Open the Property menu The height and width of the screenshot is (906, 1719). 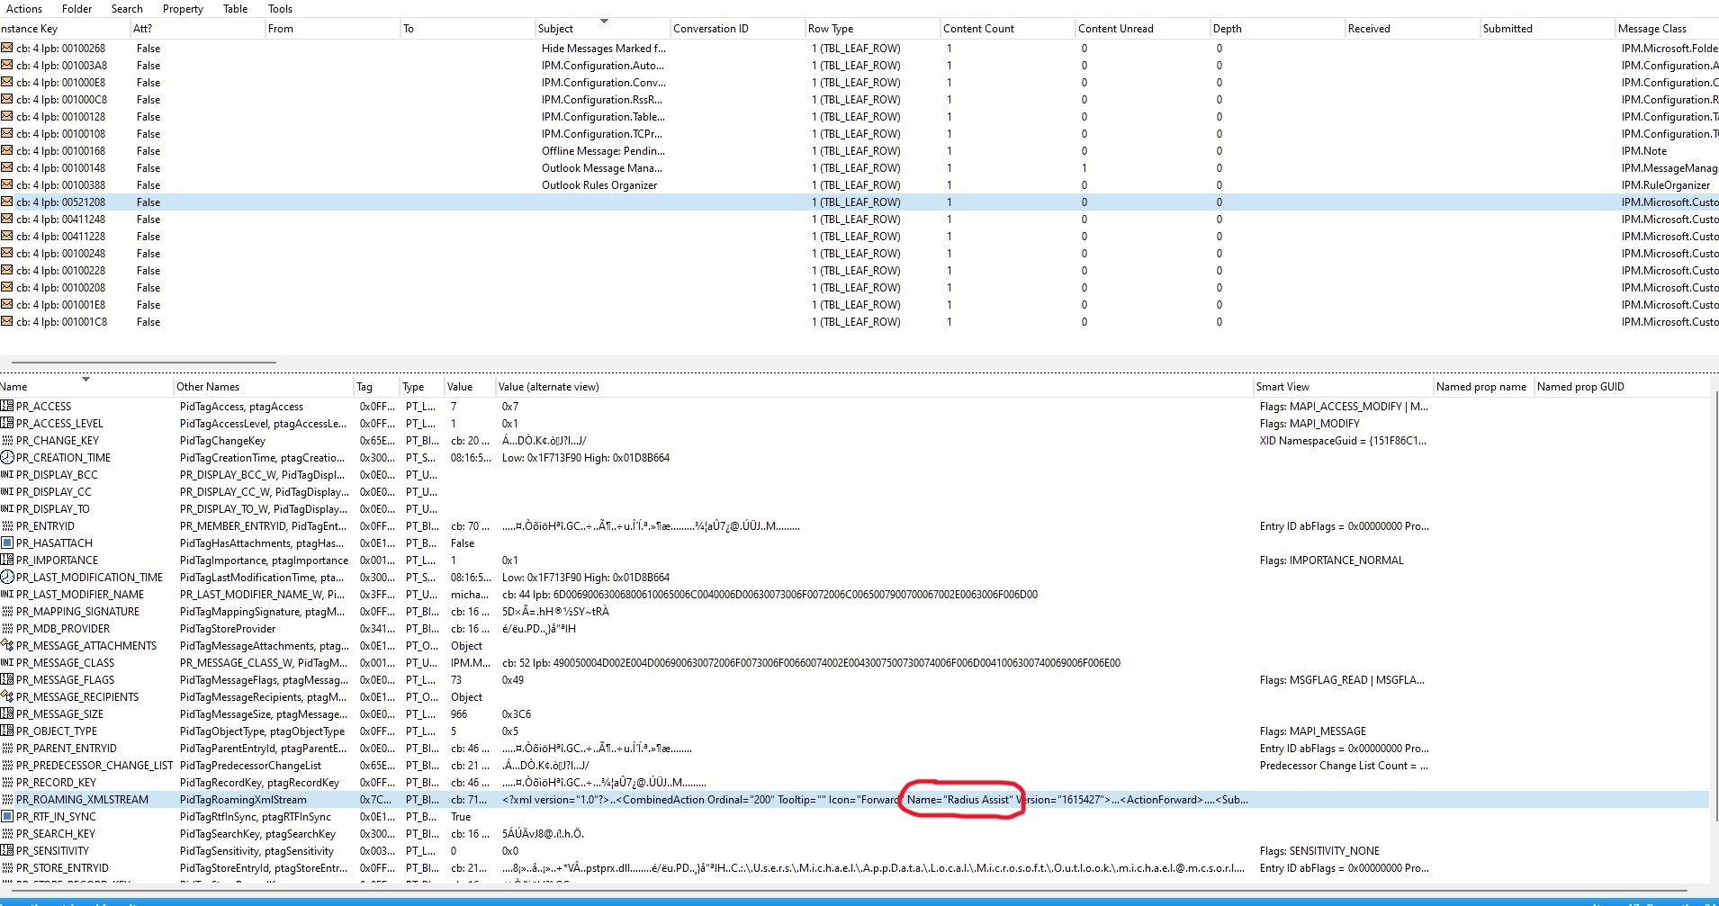182,8
